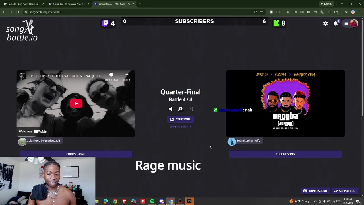Click the Twitch score icon
This screenshot has width=364, height=205.
coord(106,23)
